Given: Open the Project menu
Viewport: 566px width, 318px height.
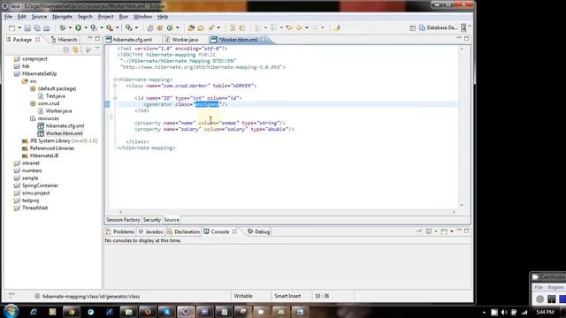Looking at the screenshot, I should pyautogui.click(x=105, y=17).
